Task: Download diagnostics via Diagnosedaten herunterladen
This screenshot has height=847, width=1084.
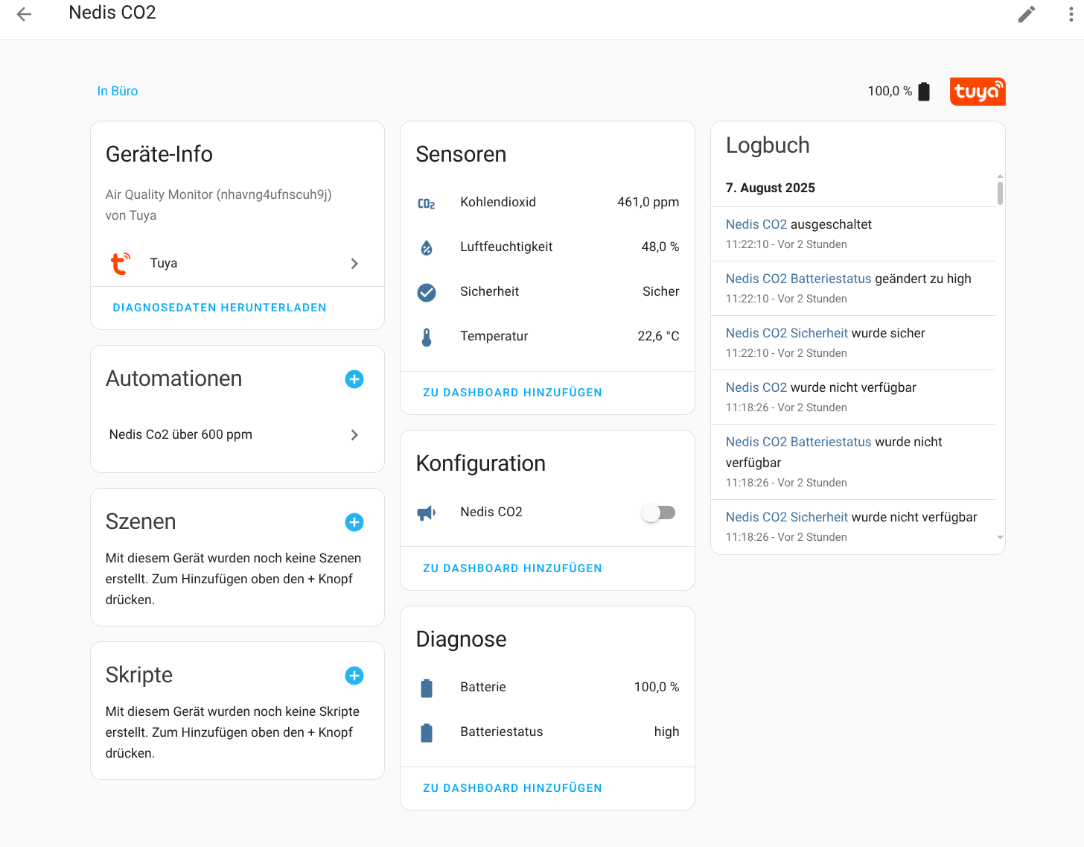Action: pyautogui.click(x=220, y=308)
